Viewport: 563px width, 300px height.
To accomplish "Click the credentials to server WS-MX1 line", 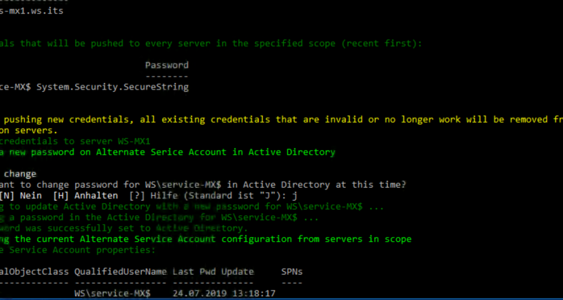I will tap(75, 141).
